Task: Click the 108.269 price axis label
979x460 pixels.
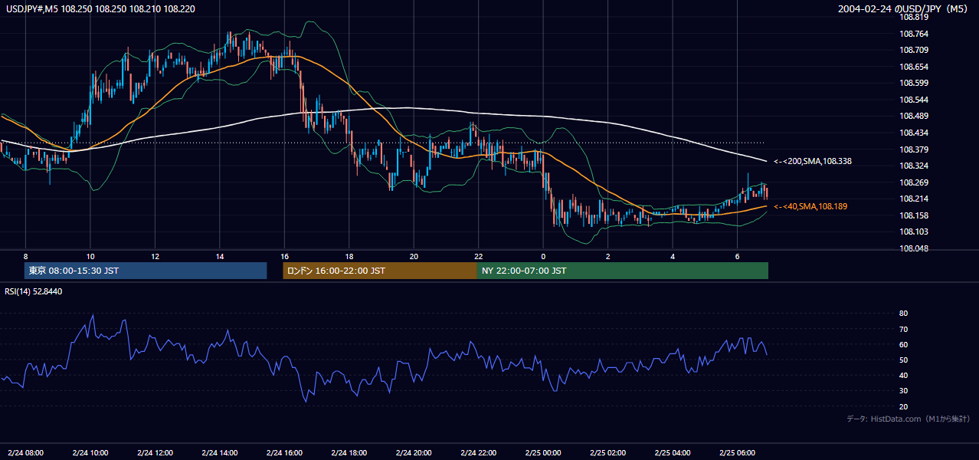Action: point(913,183)
